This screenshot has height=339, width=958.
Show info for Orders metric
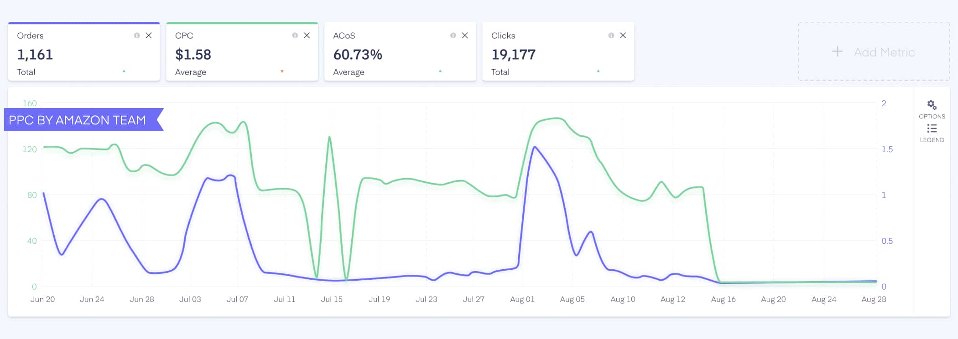137,36
